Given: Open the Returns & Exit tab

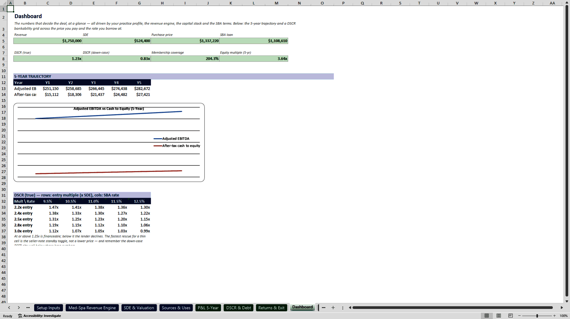Looking at the screenshot, I should click(271, 308).
